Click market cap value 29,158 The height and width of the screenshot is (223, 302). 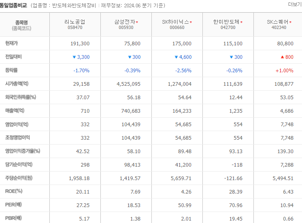click(x=81, y=84)
